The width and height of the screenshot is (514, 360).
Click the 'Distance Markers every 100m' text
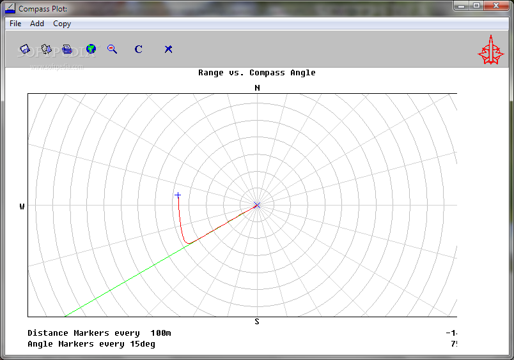tap(99, 333)
